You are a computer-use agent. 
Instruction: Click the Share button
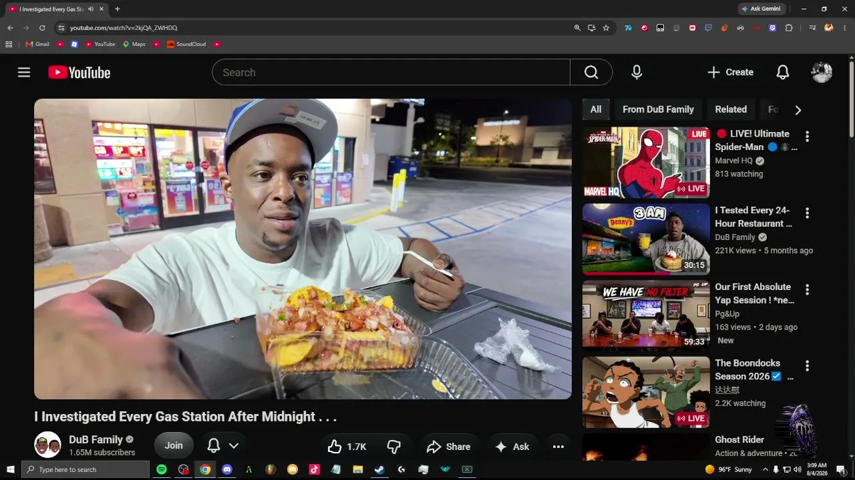[x=448, y=447]
